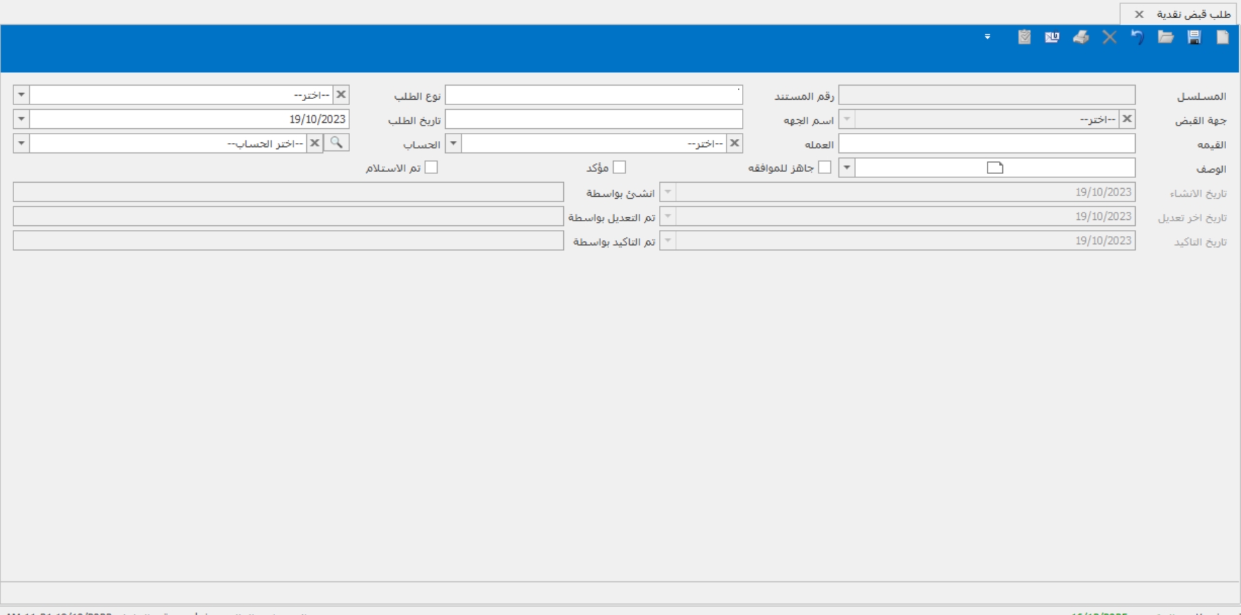Viewport: 1241px width, 615px height.
Task: Check the مؤكد checkbox
Action: (x=619, y=168)
